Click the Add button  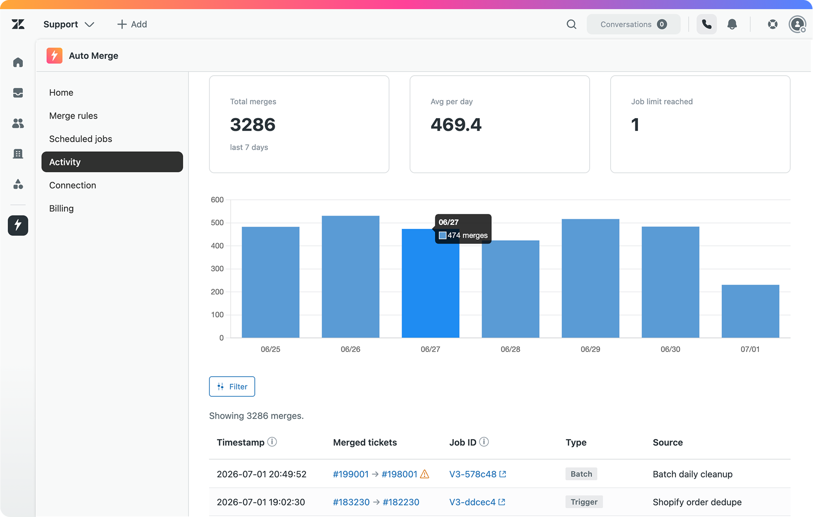(x=132, y=24)
